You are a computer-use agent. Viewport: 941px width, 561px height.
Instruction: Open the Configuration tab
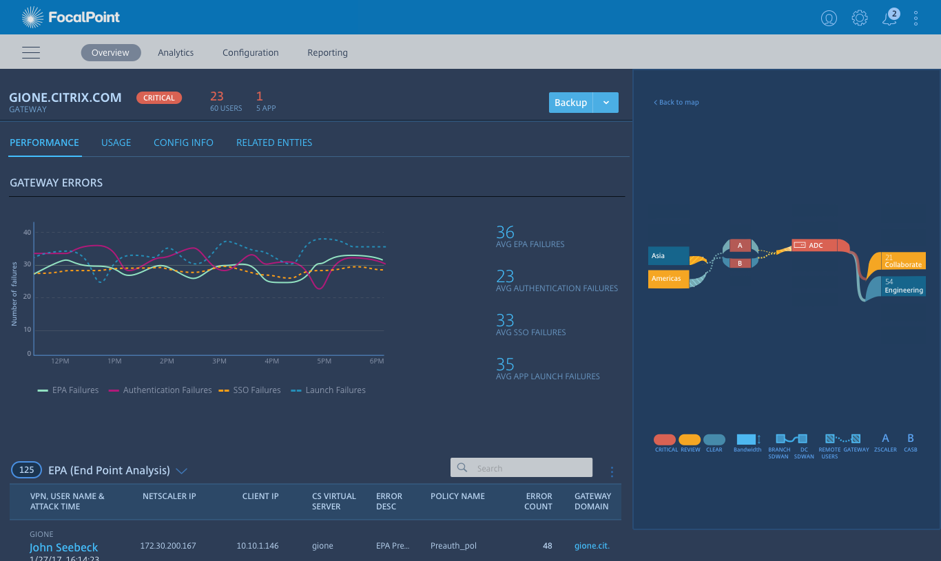tap(251, 52)
